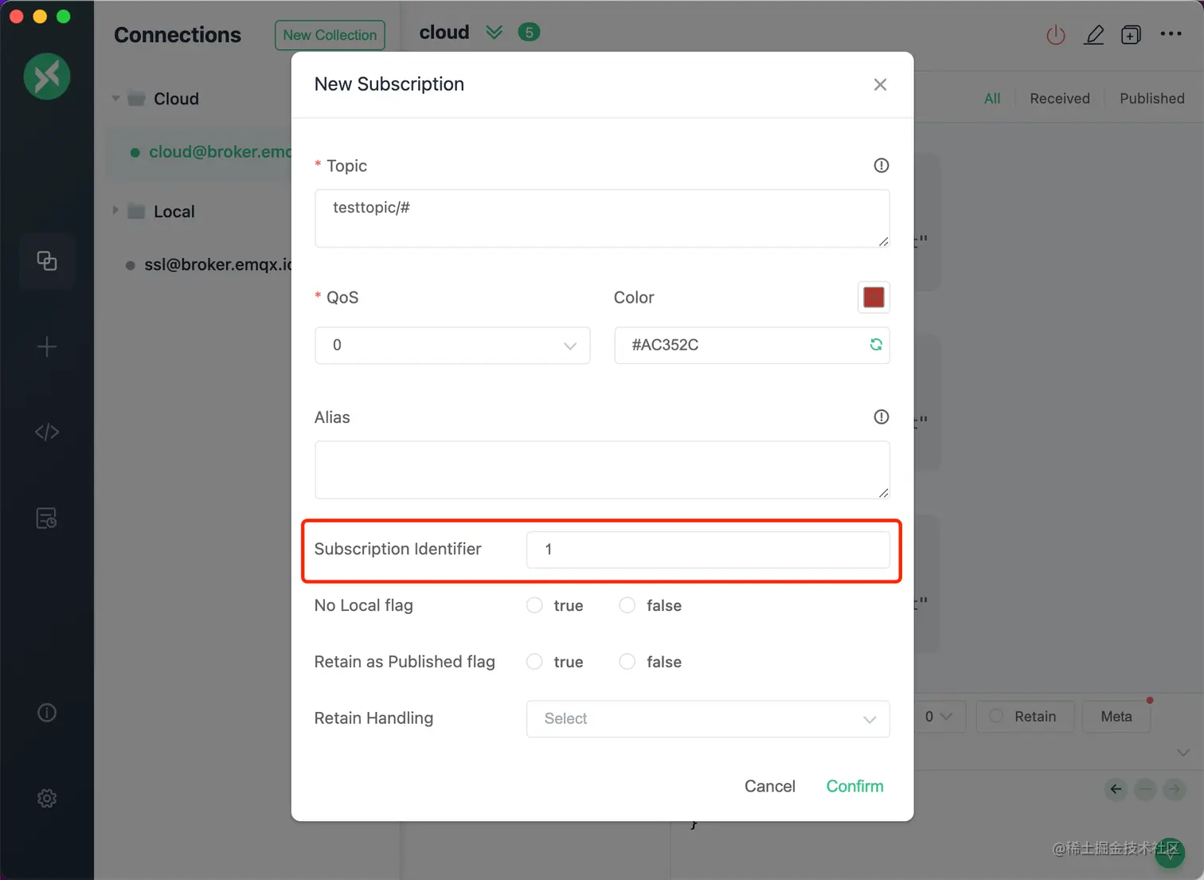Open the color picker swatch
This screenshot has width=1204, height=880.
pyautogui.click(x=874, y=297)
